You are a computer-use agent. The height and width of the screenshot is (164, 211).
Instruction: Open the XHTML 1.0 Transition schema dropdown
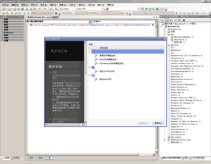pos(52,13)
